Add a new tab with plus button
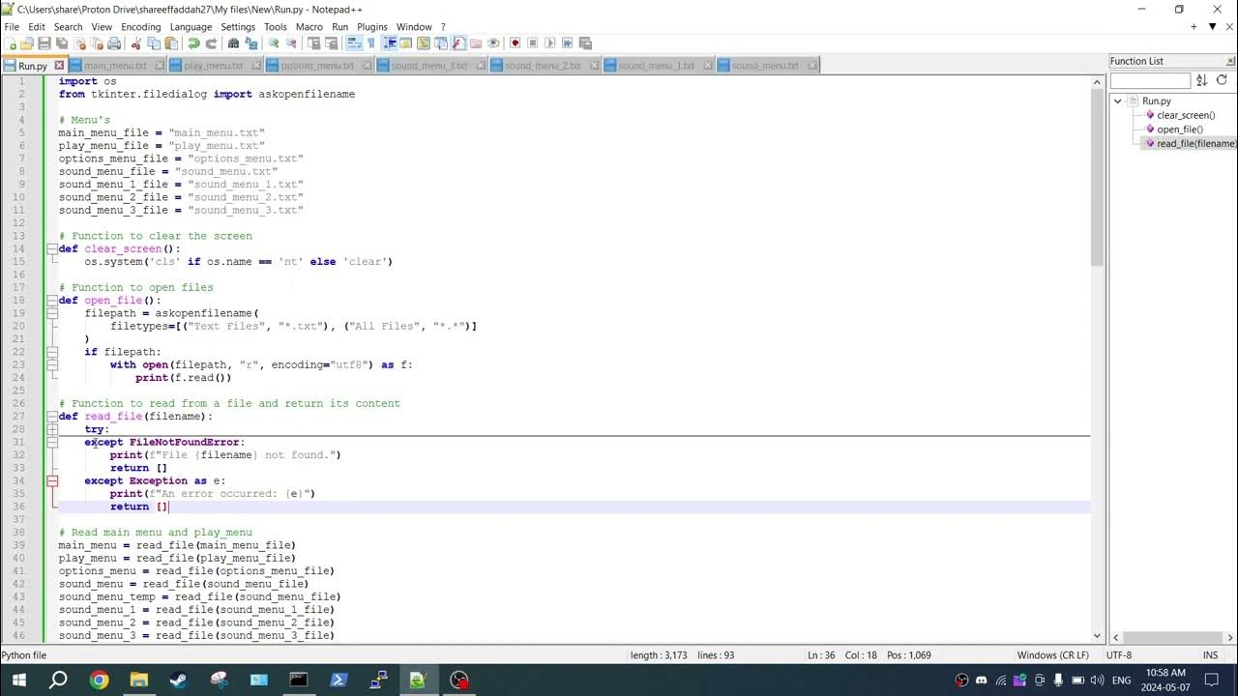Viewport: 1238px width, 696px height. click(x=1195, y=27)
